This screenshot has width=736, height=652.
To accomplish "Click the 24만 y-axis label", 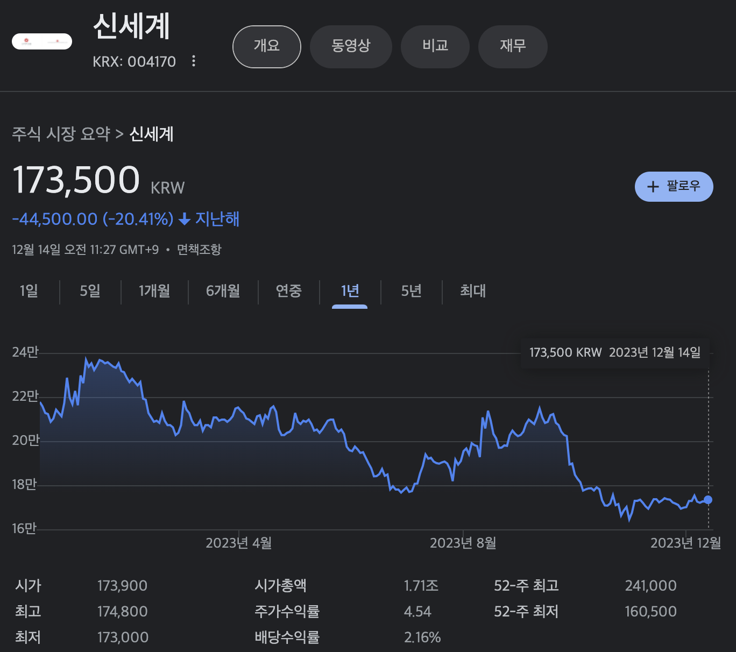I will point(25,352).
